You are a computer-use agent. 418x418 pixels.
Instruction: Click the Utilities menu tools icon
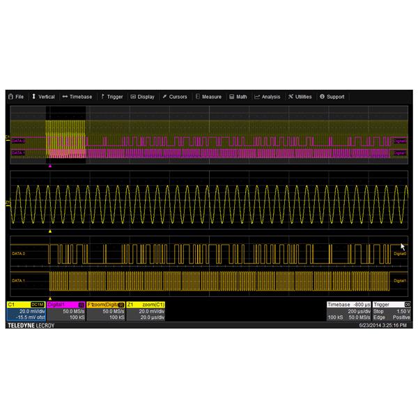click(291, 97)
